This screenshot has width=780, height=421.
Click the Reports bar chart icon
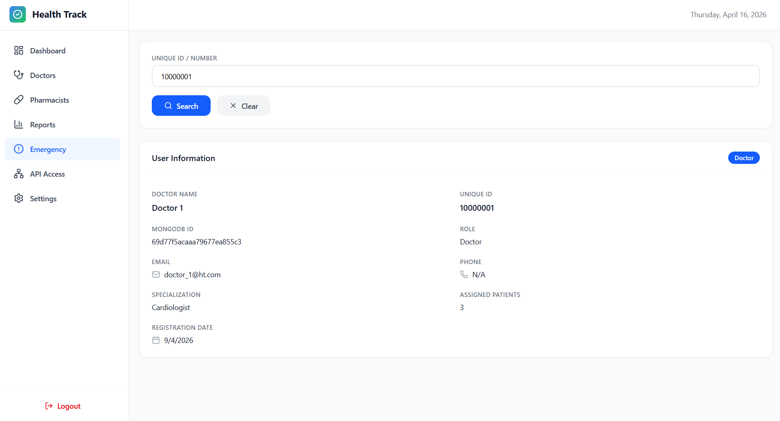(19, 124)
